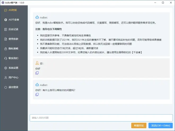Copy AsBot's reply message
The width and height of the screenshot is (175, 131).
click(x=37, y=94)
